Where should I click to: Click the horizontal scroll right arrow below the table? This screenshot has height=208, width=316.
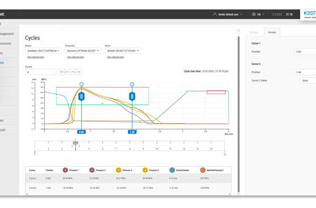coord(230,194)
